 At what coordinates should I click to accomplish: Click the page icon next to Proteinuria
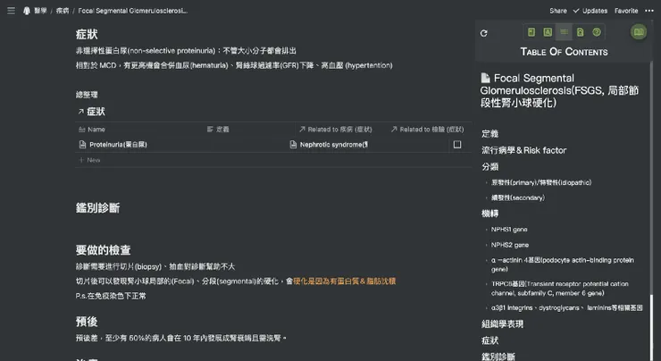(82, 145)
